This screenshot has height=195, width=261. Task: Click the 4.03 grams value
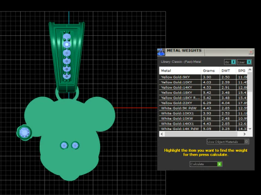tap(207, 82)
